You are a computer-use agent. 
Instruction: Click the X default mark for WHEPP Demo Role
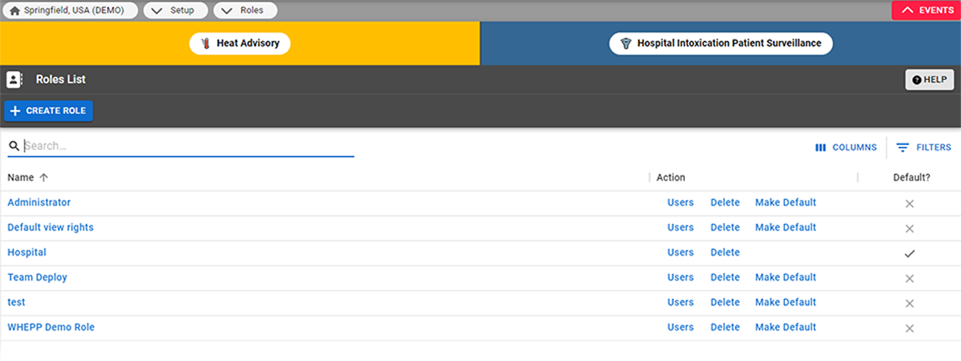pyautogui.click(x=909, y=328)
